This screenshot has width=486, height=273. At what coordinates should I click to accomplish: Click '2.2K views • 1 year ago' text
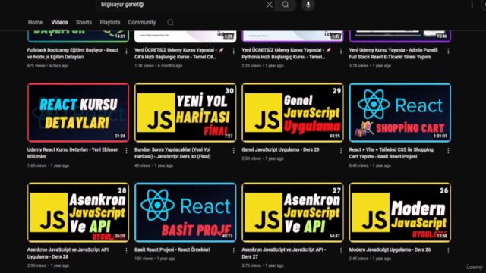[x=262, y=66]
